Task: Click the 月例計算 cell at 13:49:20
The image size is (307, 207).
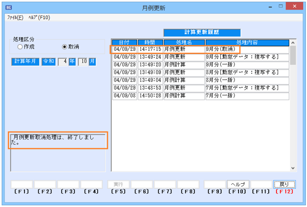Action: click(184, 65)
